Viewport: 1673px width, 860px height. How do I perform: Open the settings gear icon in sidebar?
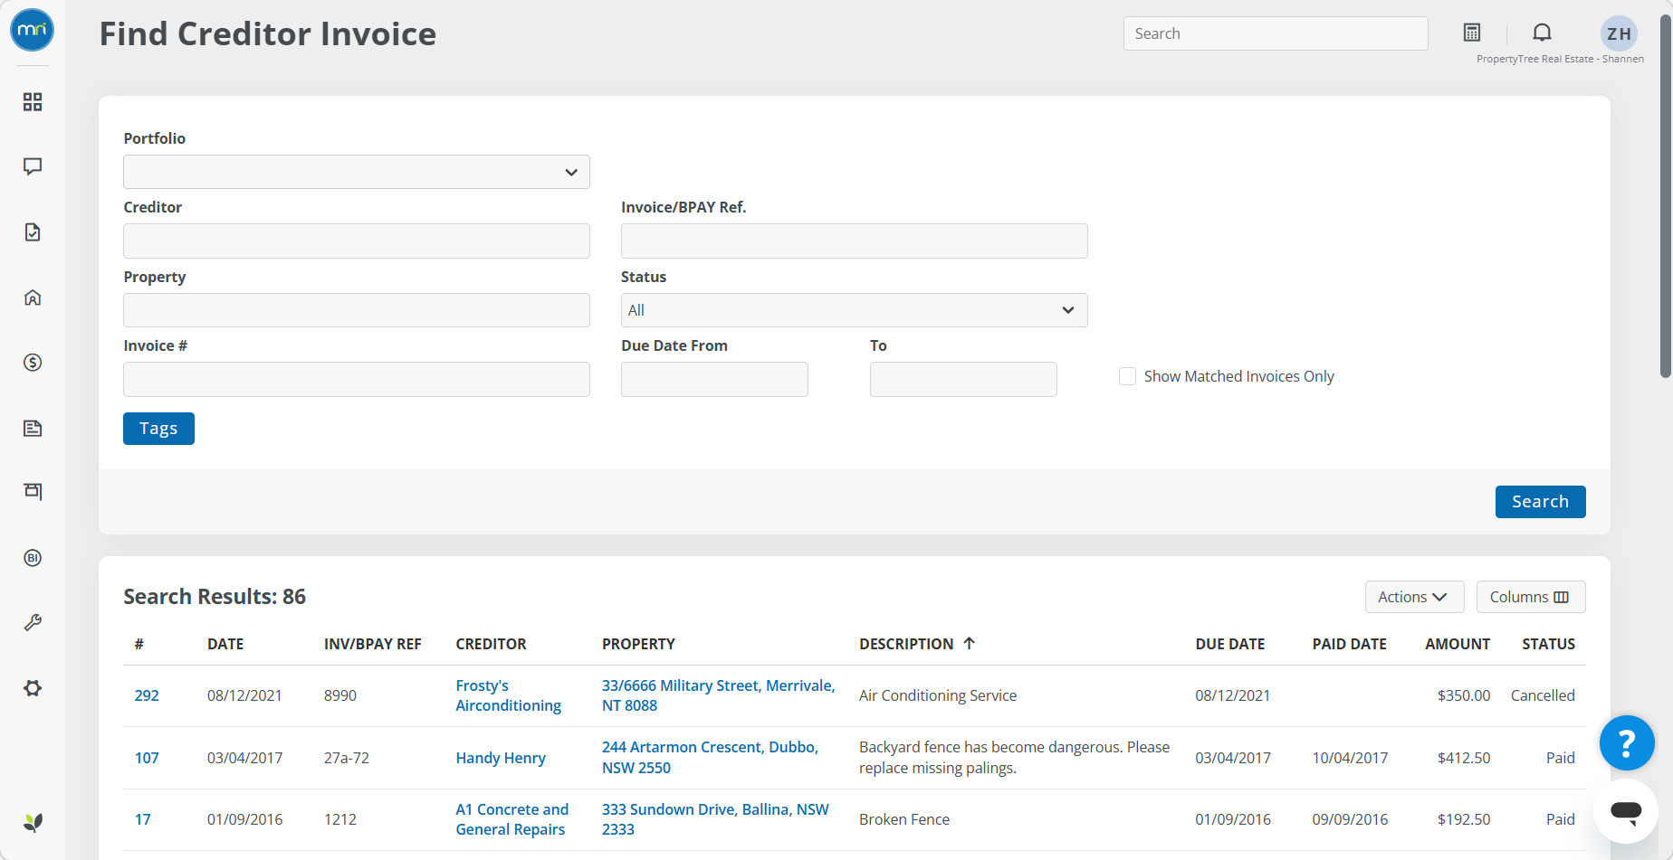coord(33,688)
